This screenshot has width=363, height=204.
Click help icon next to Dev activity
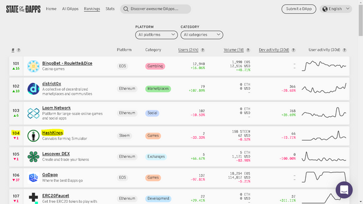(x=293, y=50)
